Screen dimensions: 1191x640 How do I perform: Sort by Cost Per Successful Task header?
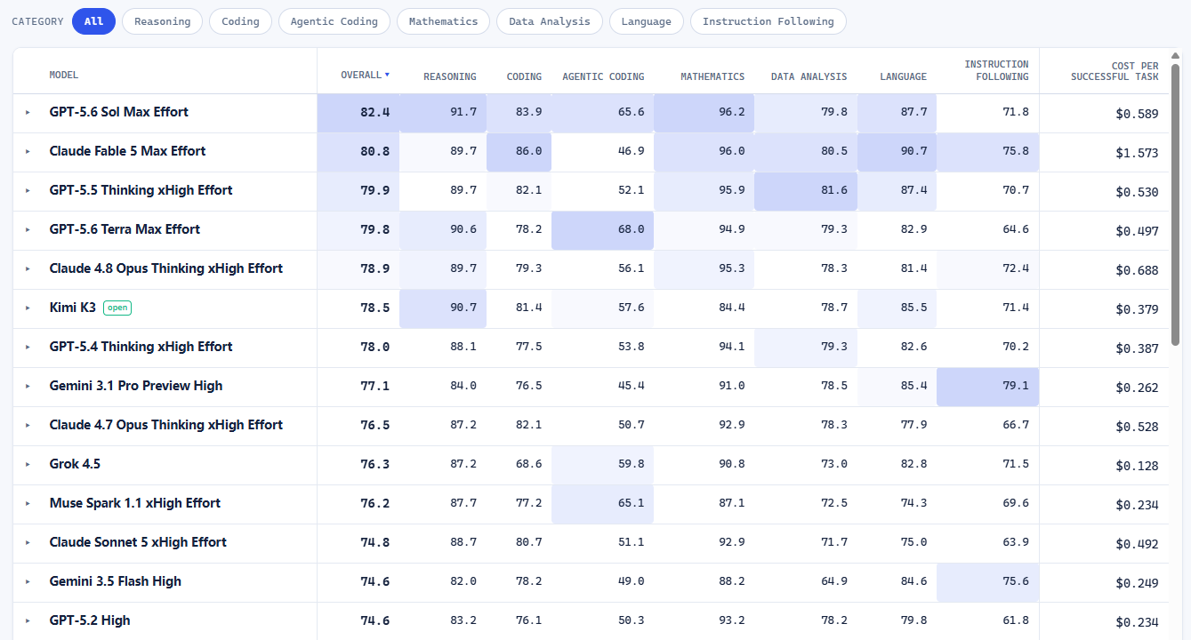(x=1115, y=71)
